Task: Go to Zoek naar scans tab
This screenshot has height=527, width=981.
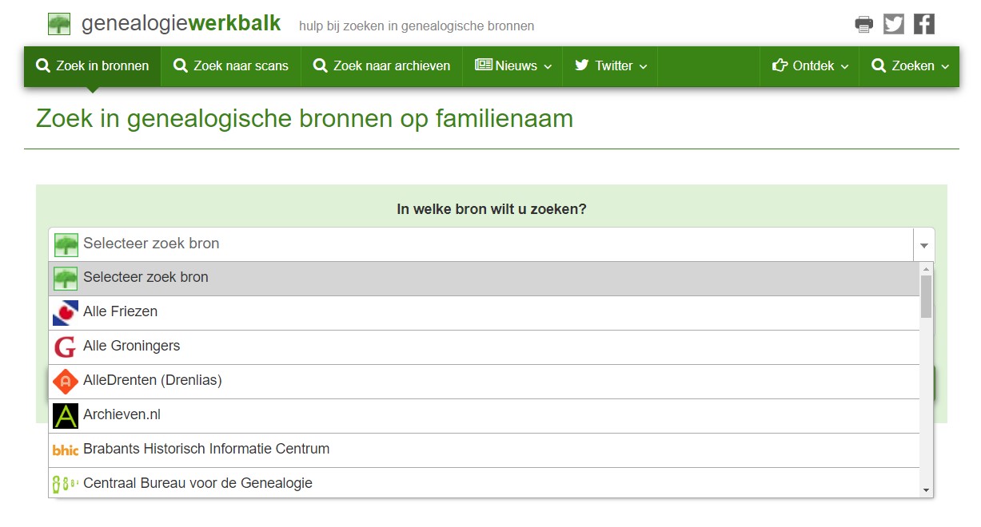Action: [231, 66]
